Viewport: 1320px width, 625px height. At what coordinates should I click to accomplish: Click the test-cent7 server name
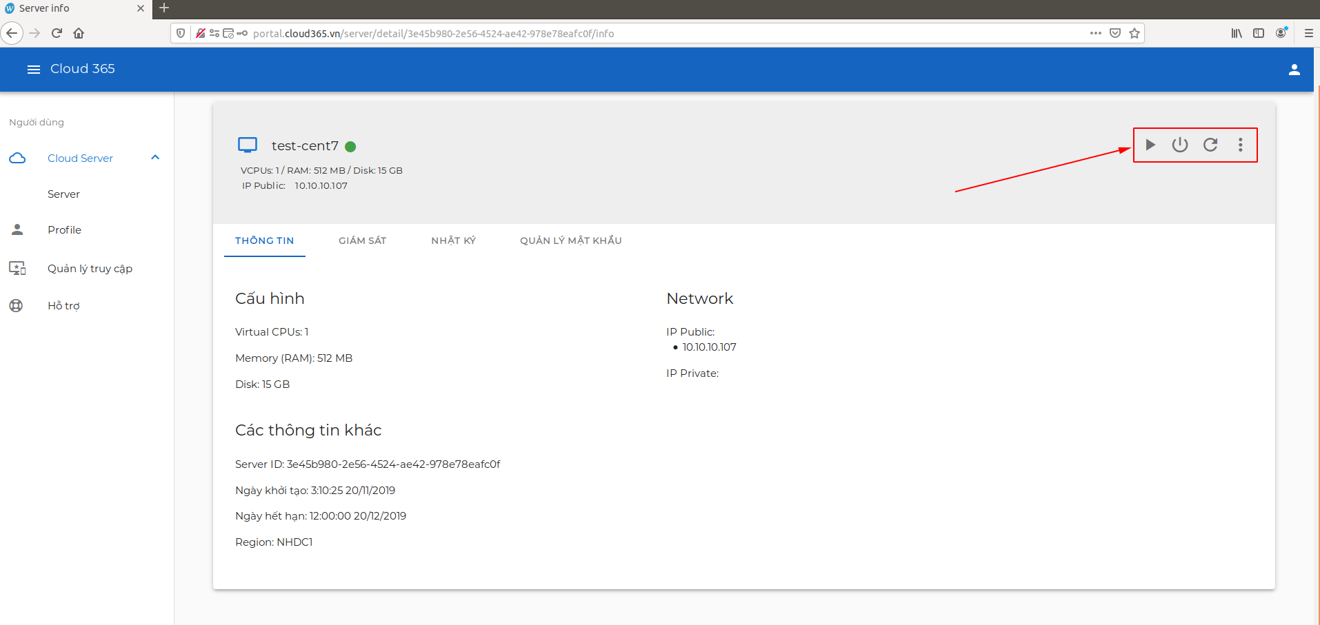click(305, 145)
